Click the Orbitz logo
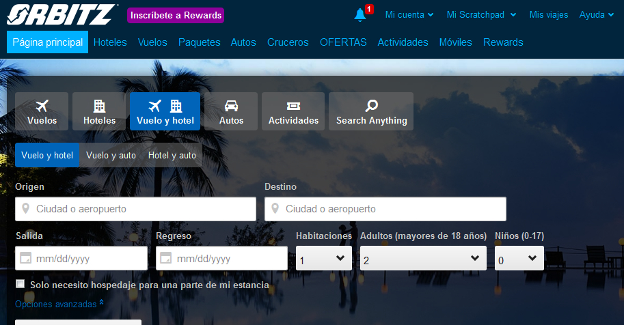Viewport: 624px width, 325px height. tap(63, 14)
